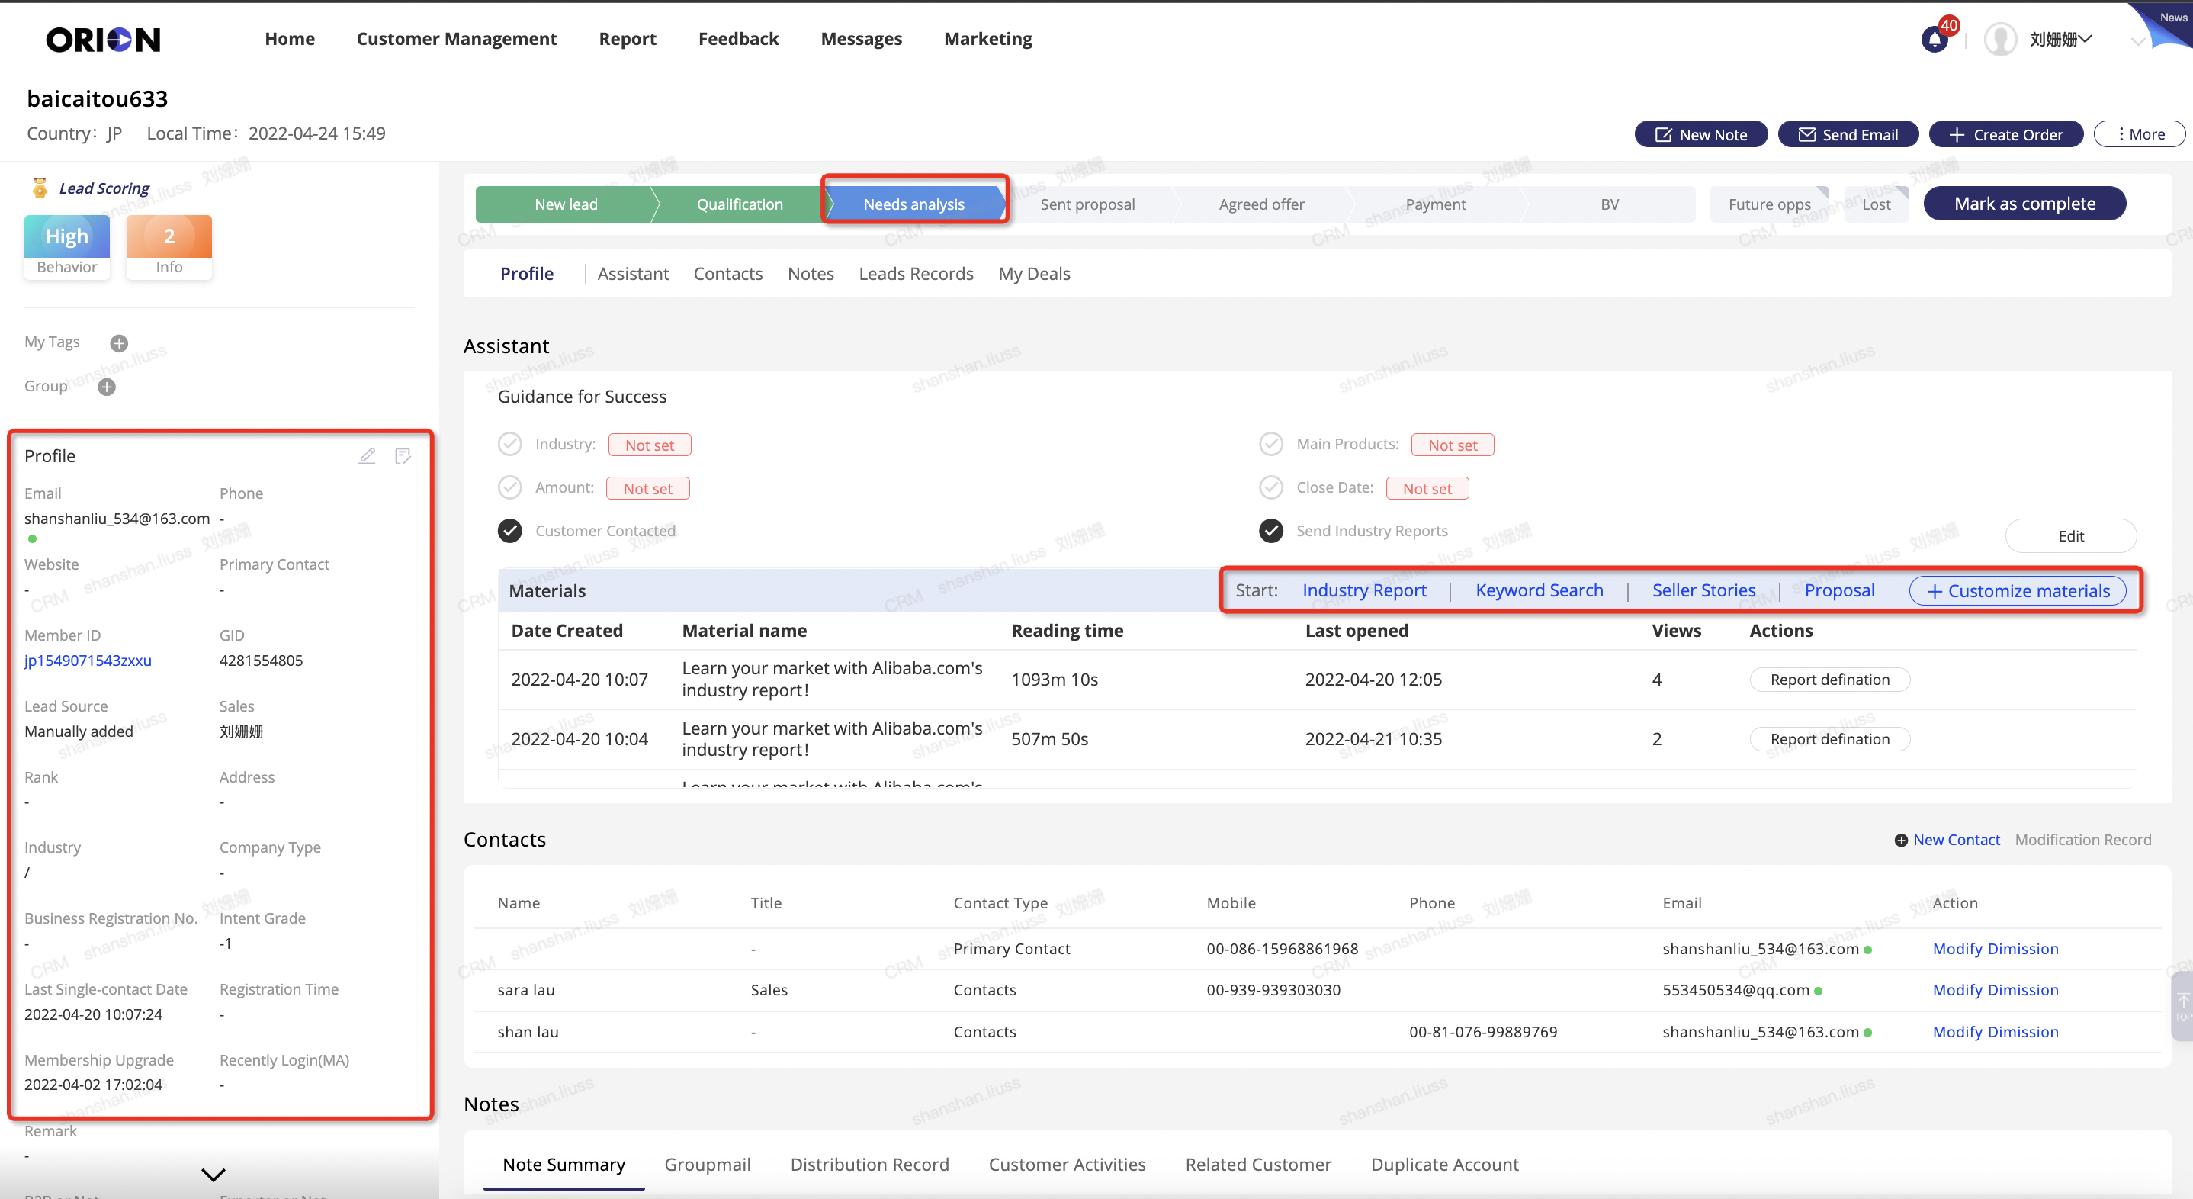Open the Customer Activities tab
The image size is (2193, 1199).
click(x=1067, y=1165)
